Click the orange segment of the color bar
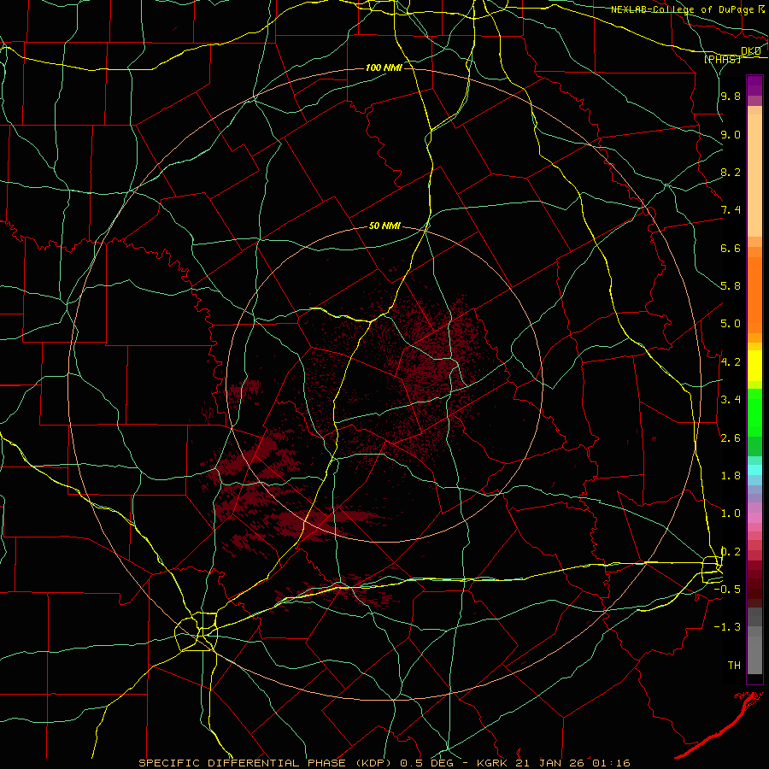This screenshot has height=769, width=769. (754, 296)
